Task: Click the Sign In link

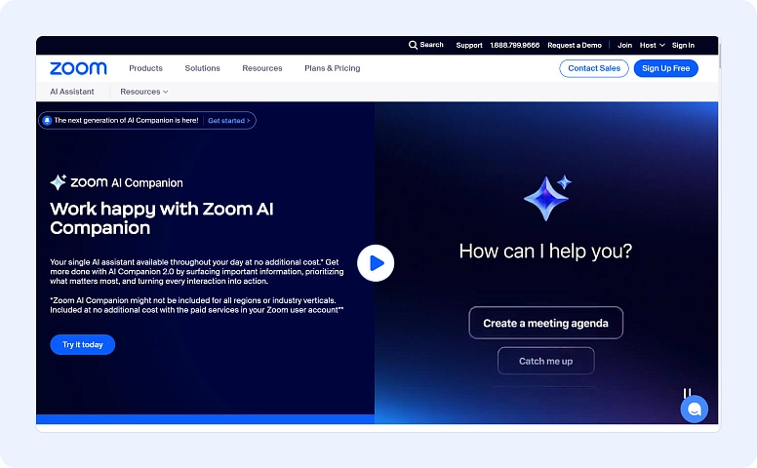Action: (683, 46)
